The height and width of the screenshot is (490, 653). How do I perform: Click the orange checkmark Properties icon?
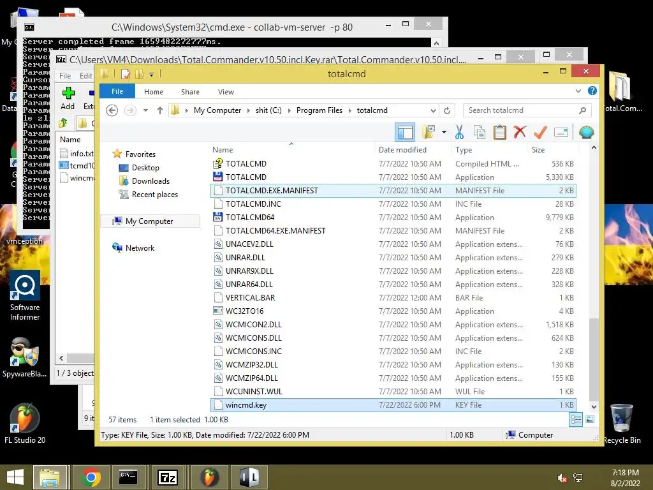(540, 132)
